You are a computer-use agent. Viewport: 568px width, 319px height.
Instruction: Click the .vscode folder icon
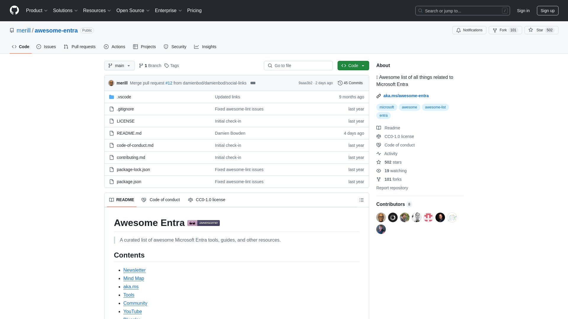click(112, 97)
